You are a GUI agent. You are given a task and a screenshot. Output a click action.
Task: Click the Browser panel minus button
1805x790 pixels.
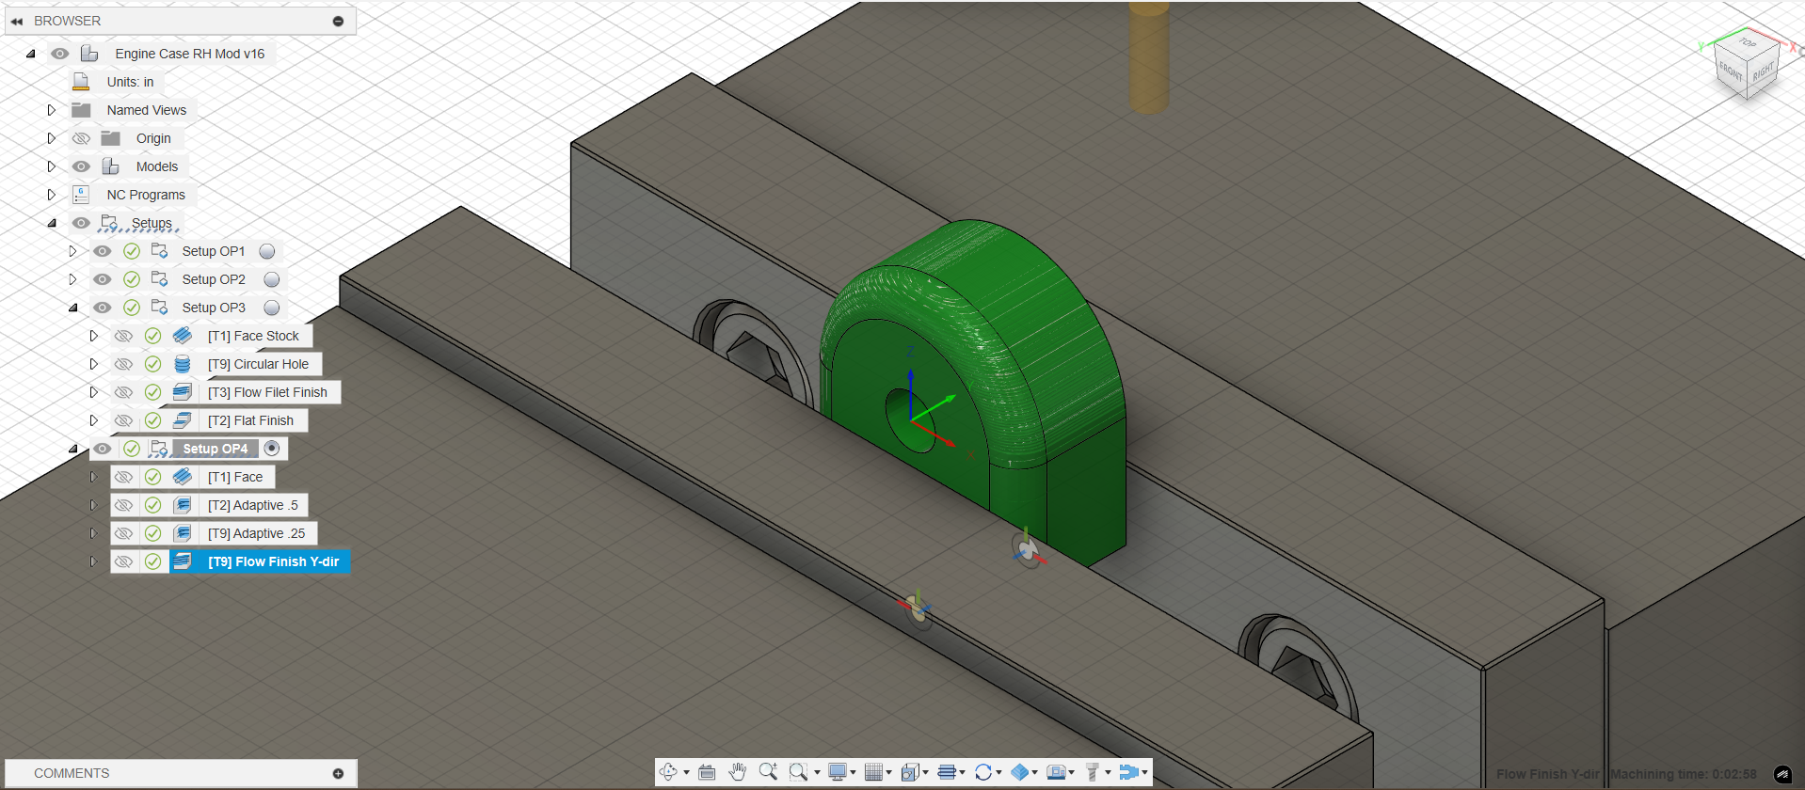pos(338,21)
